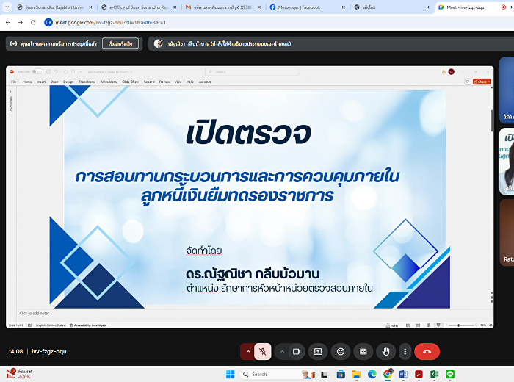Go back with the browser back arrow
514x382 pixels.
point(8,22)
